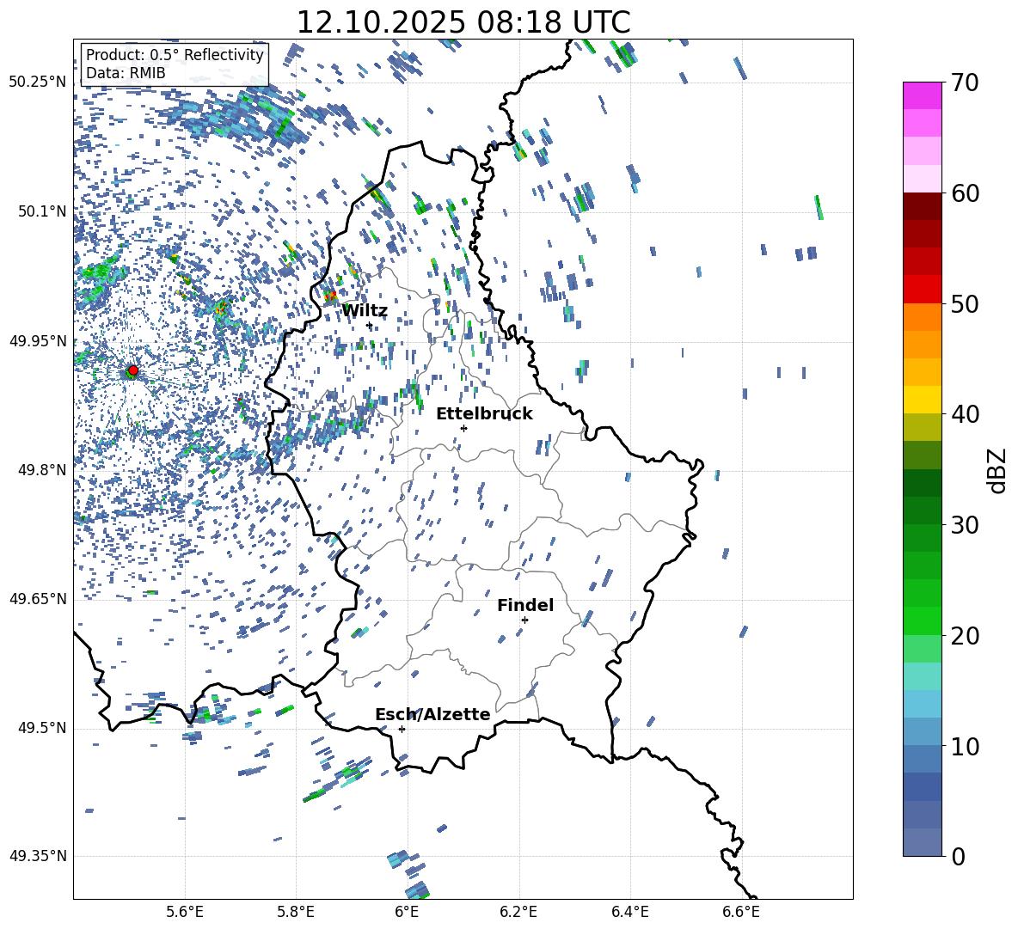
Task: Click the 10 value on the colorbar
Action: (965, 746)
